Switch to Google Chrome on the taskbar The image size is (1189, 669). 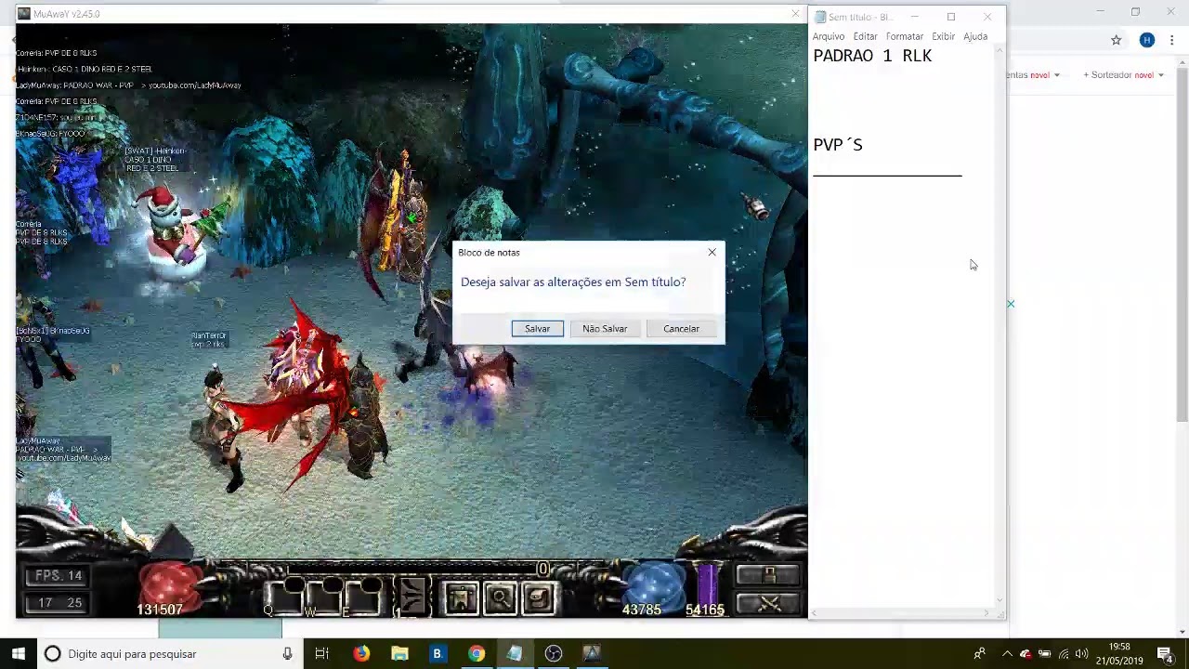pyautogui.click(x=476, y=654)
